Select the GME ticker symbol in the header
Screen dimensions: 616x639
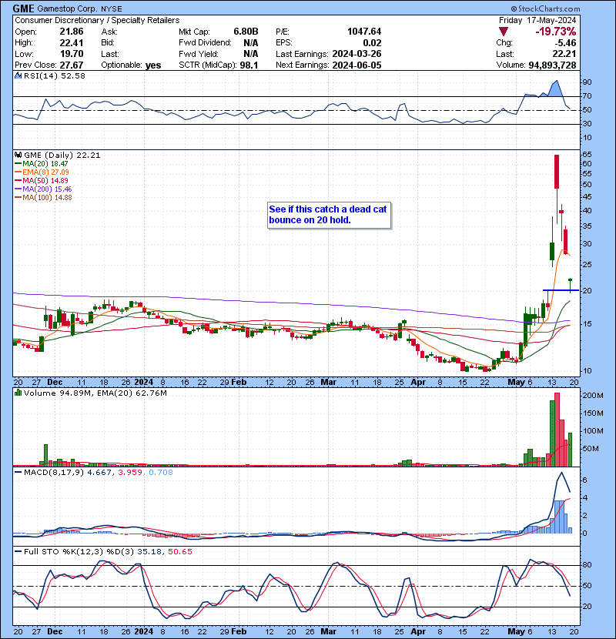pyautogui.click(x=24, y=8)
